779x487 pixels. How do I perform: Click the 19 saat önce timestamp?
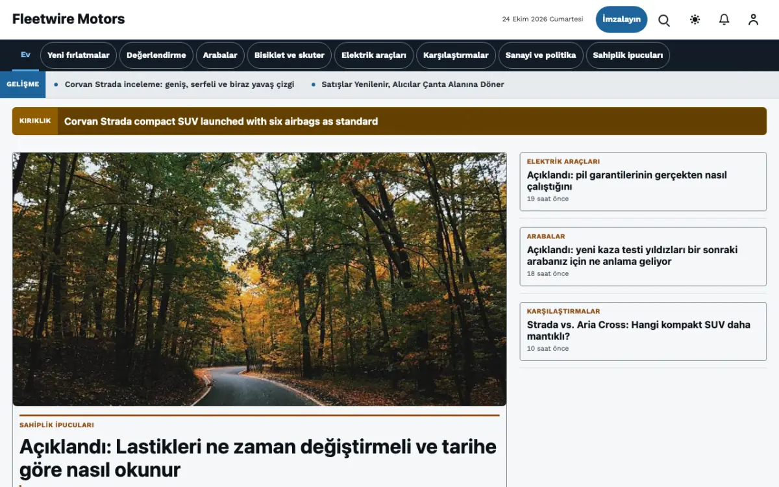(548, 199)
